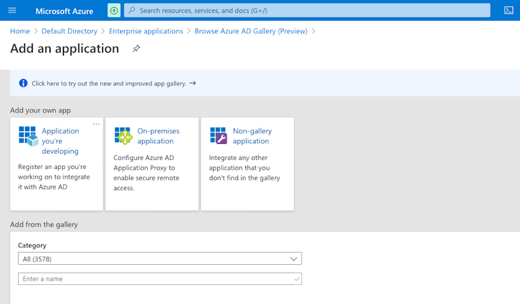Click the magnifier icon in search bar

(x=132, y=10)
